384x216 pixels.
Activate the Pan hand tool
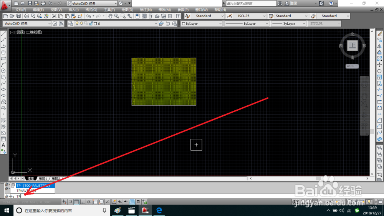click(x=110, y=16)
